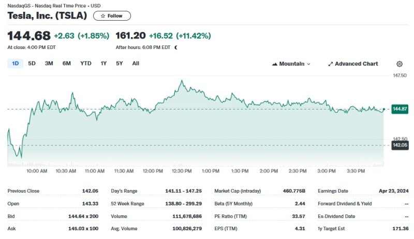Viewport: 414px width, 239px height.
Task: Follow the Tesla stock
Action: (x=112, y=16)
